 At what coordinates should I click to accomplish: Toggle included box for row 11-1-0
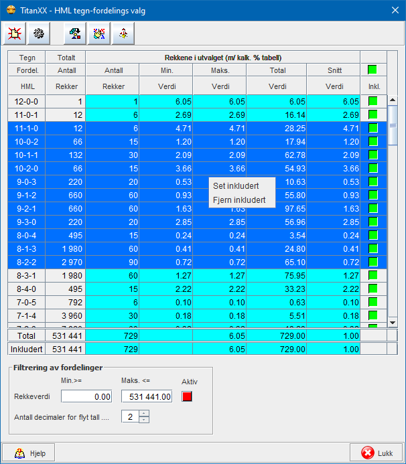coord(373,128)
